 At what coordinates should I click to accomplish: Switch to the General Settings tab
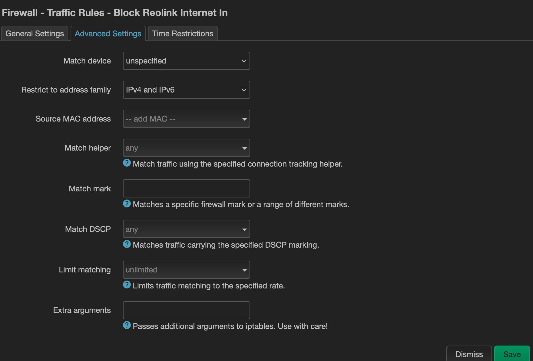(35, 34)
